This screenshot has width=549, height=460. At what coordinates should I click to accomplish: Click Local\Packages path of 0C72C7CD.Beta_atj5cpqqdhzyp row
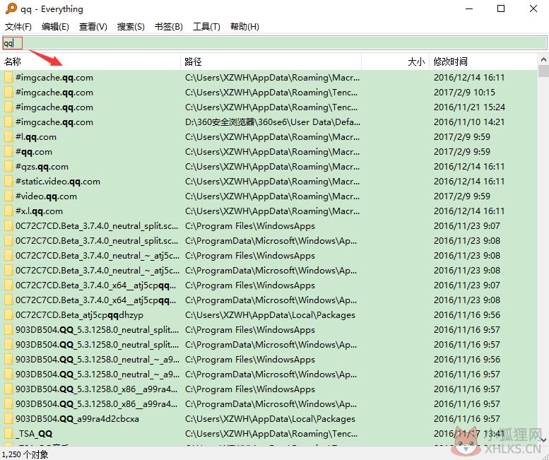tap(270, 315)
